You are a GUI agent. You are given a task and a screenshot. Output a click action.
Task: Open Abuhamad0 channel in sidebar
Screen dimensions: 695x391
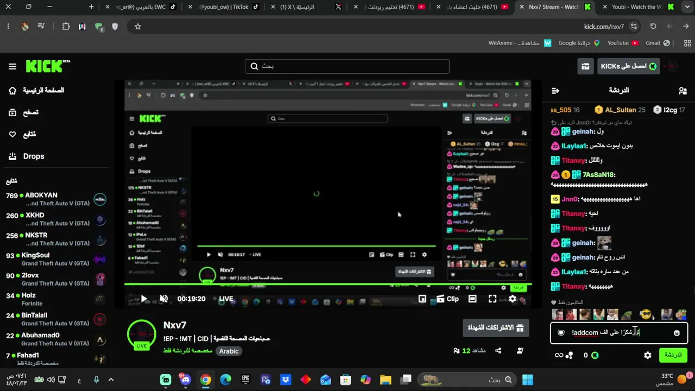(56, 340)
